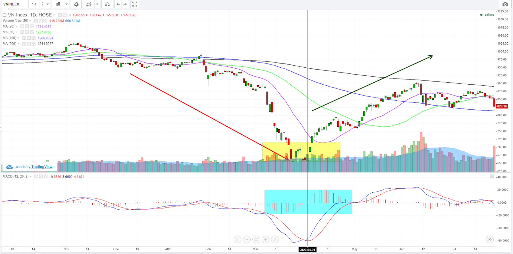Image resolution: width=513 pixels, height=254 pixels.
Task: Click the MA (50) value 1267.4756
Action: 44,32
